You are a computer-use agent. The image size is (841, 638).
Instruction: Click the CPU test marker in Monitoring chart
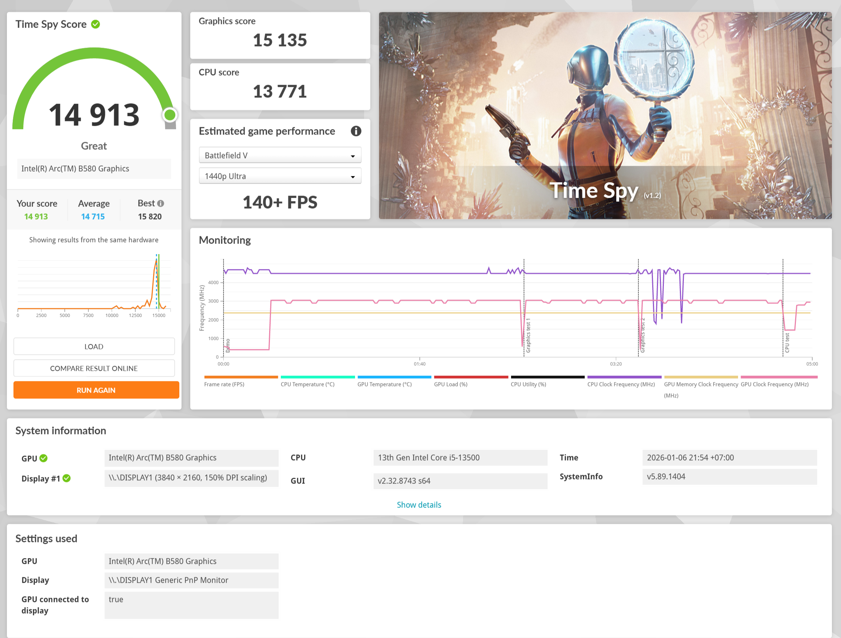pos(787,342)
